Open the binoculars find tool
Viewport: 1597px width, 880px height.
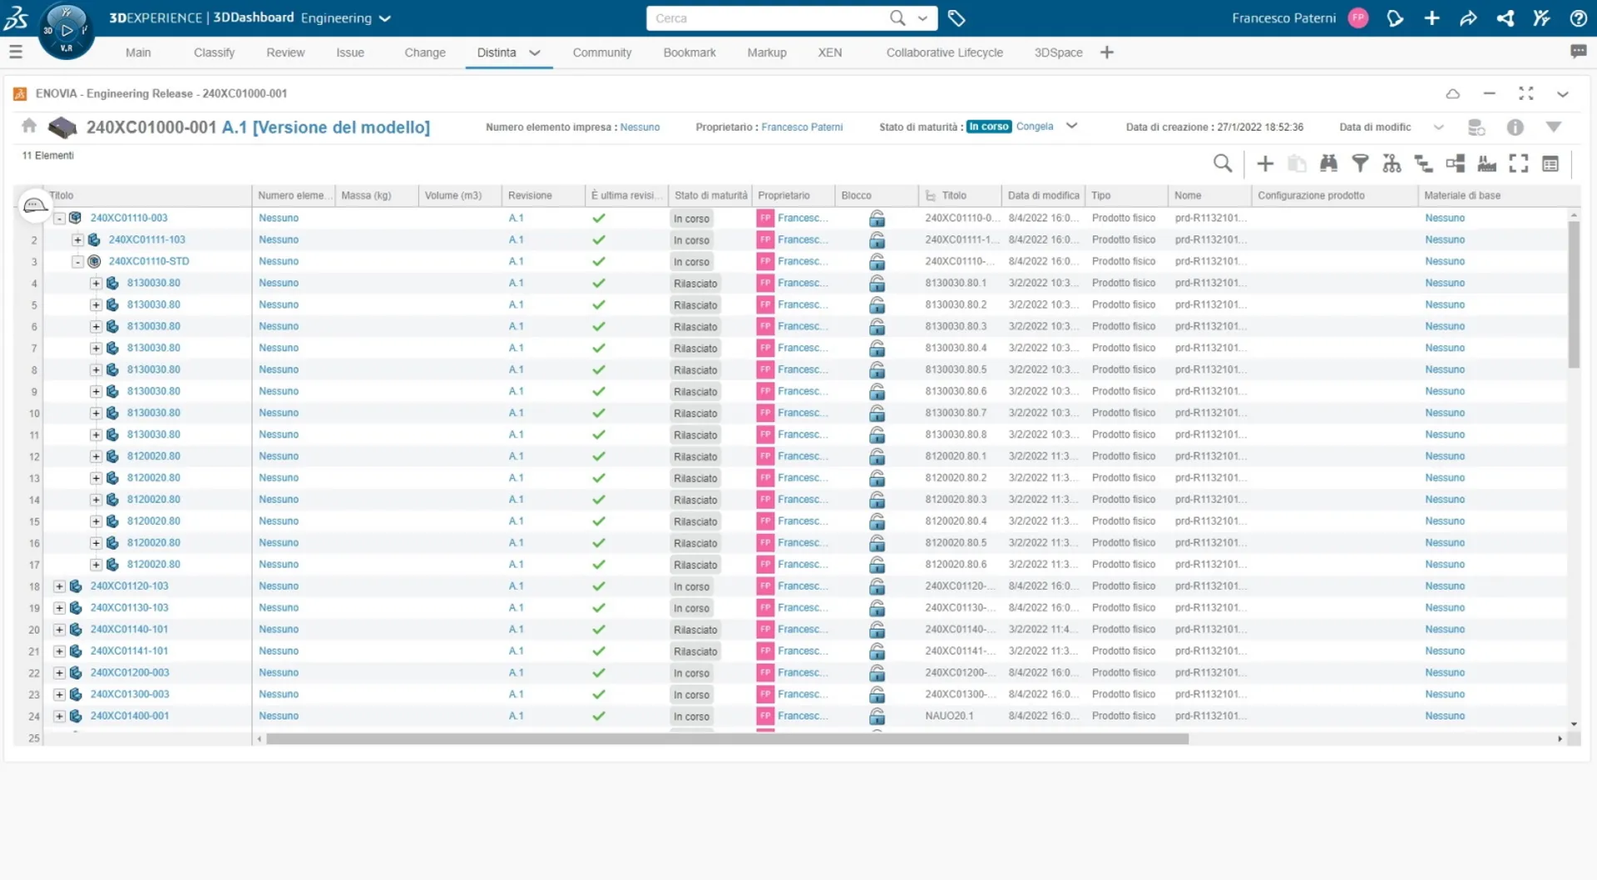[x=1328, y=164]
